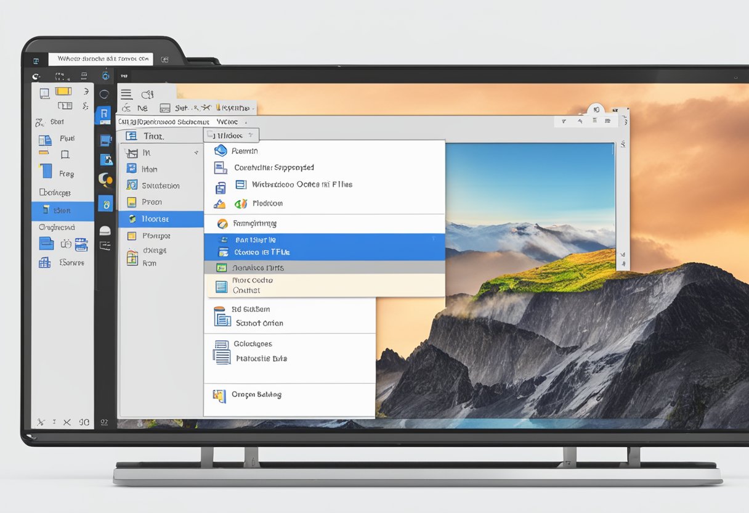This screenshot has width=749, height=513.
Task: Open the Hiidces dropdown
Action: click(232, 136)
